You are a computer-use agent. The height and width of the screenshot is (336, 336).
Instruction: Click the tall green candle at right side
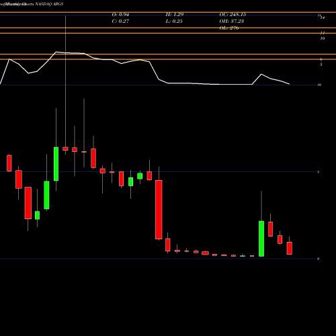[261, 239]
